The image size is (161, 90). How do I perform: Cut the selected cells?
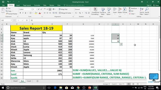[x=8, y=8]
